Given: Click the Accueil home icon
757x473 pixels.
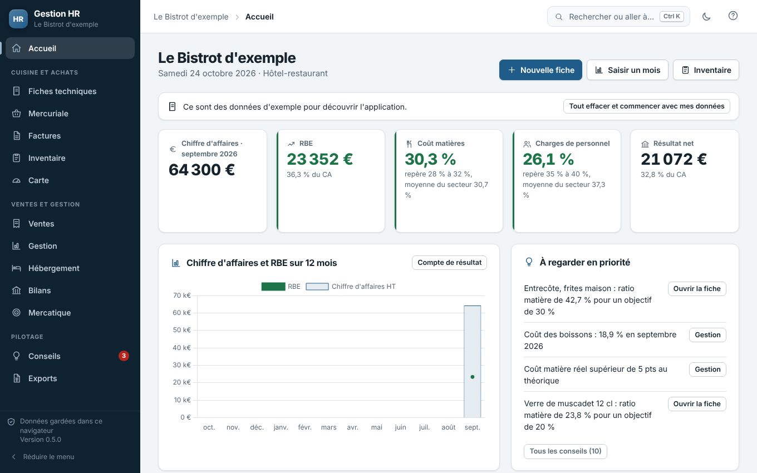Looking at the screenshot, I should [17, 48].
